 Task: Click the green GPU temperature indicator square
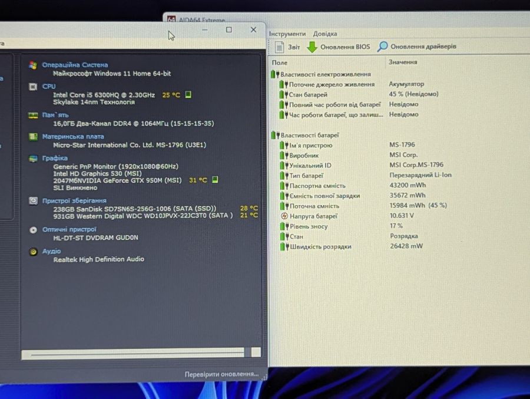point(215,179)
